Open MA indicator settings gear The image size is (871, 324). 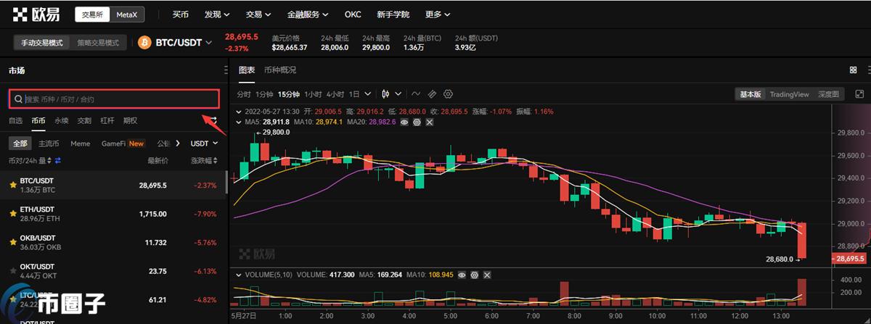[417, 122]
